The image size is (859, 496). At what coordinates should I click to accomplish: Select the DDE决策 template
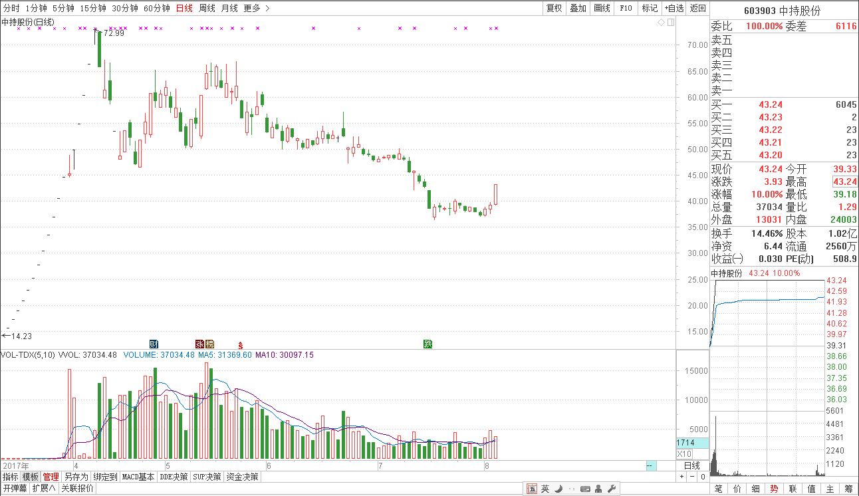(x=174, y=477)
